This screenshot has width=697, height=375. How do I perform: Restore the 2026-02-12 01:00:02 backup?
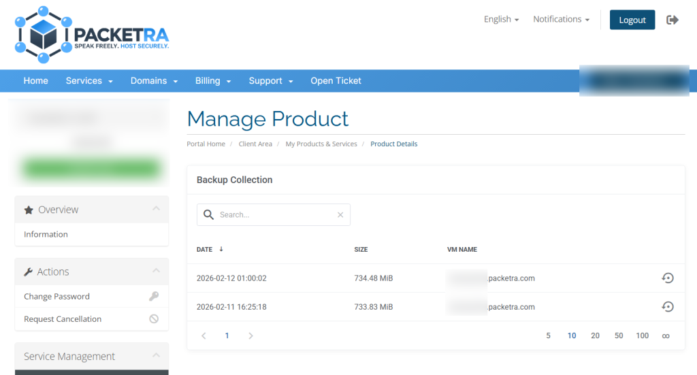(x=668, y=278)
